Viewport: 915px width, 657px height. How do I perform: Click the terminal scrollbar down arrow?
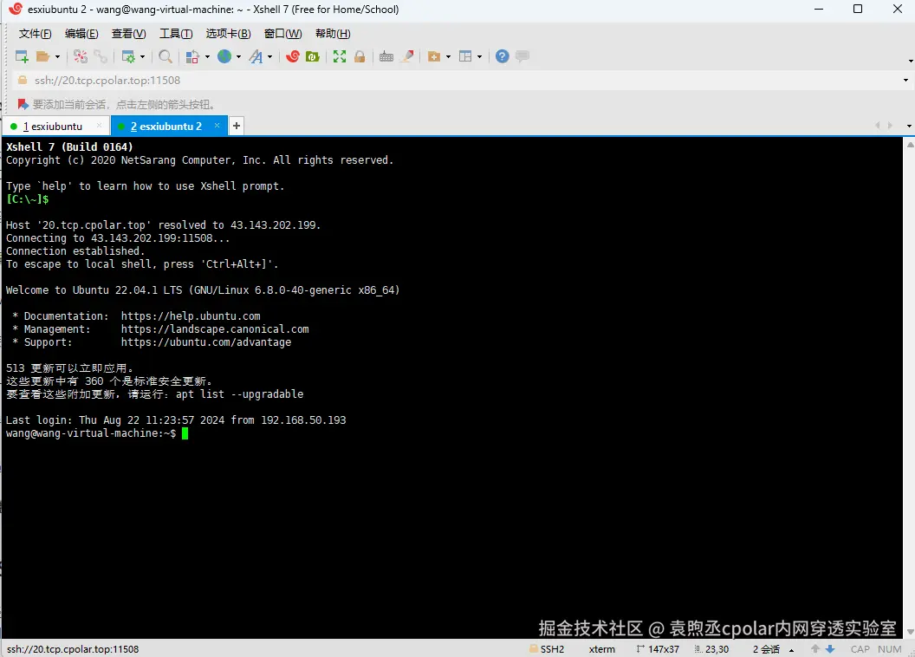coord(910,632)
